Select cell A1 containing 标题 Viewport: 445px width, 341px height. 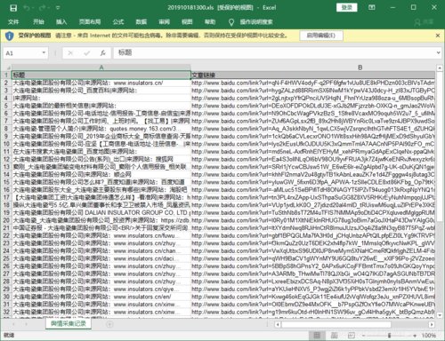coord(101,75)
